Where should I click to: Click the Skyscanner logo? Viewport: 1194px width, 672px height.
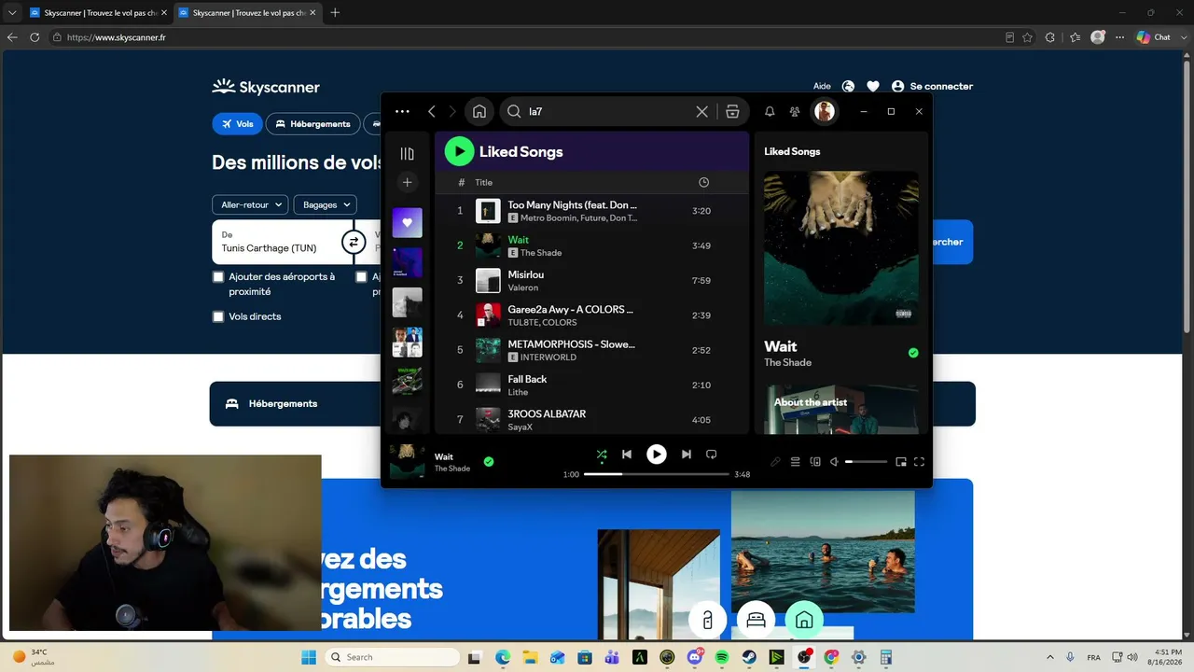click(266, 87)
